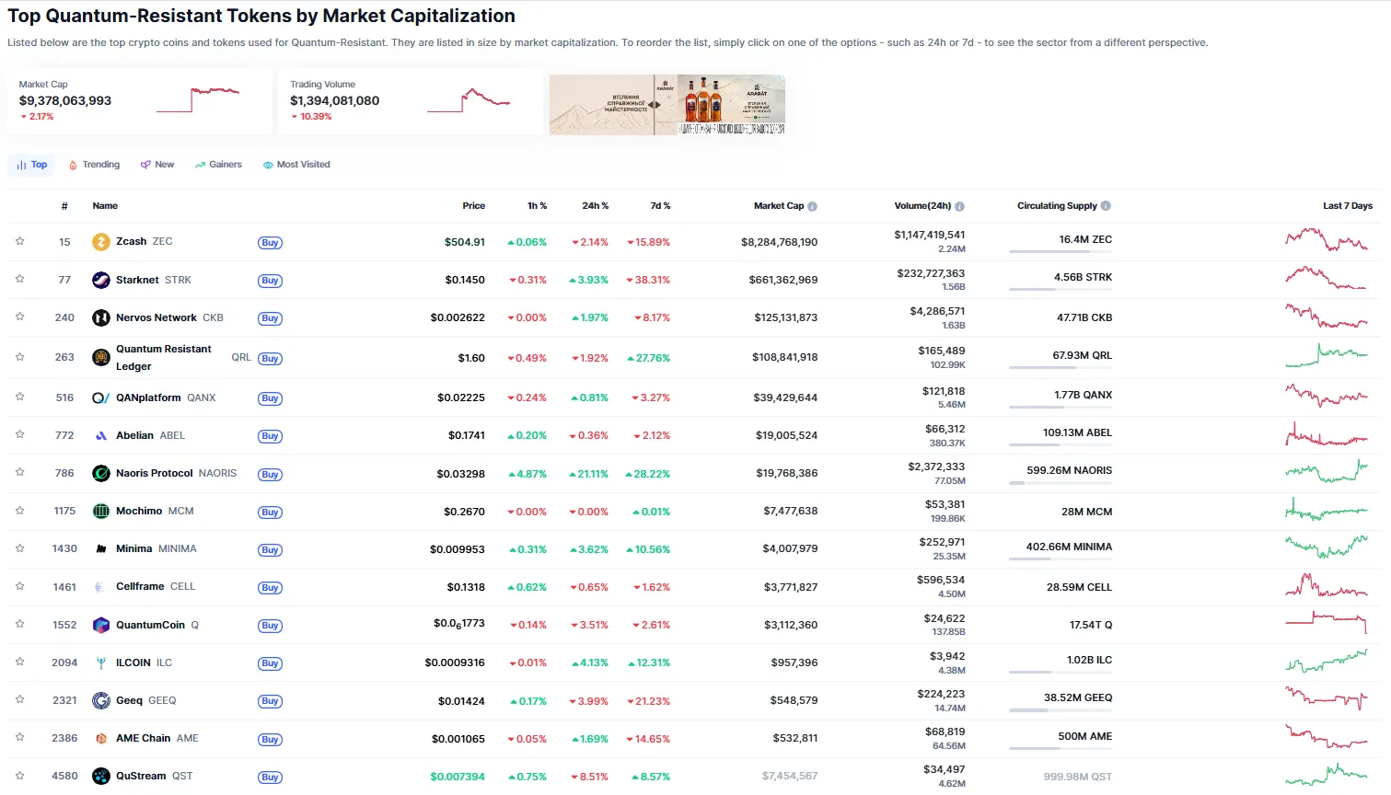The height and width of the screenshot is (795, 1391).
Task: Click the Naoris Protocol logo icon
Action: pyautogui.click(x=101, y=474)
